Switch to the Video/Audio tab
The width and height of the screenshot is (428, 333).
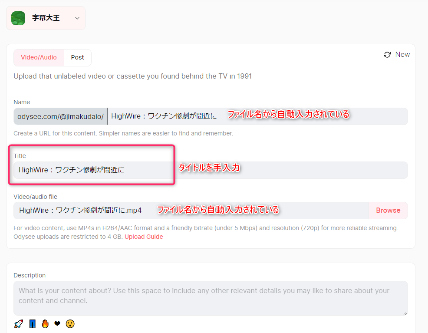(39, 57)
